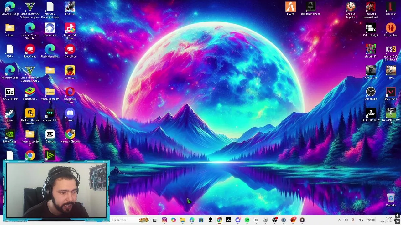Image resolution: width=401 pixels, height=225 pixels.
Task: Open File Explorer from the taskbar
Action: click(x=182, y=220)
